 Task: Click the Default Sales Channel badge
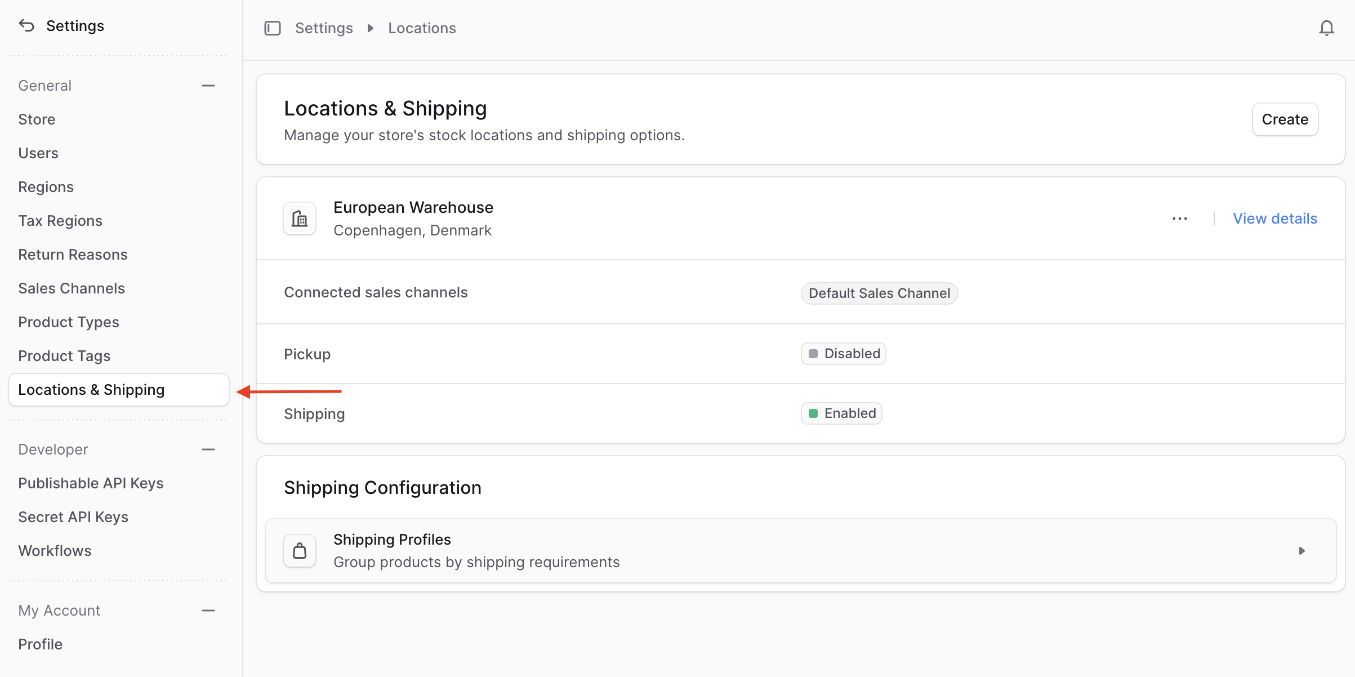click(x=879, y=293)
